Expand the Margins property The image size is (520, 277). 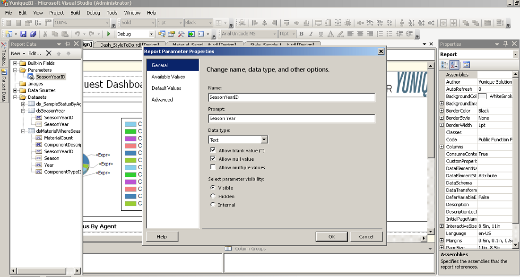pos(442,240)
